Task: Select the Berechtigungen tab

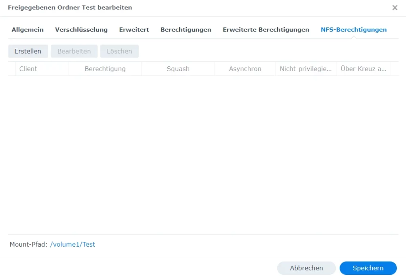Action: tap(186, 30)
